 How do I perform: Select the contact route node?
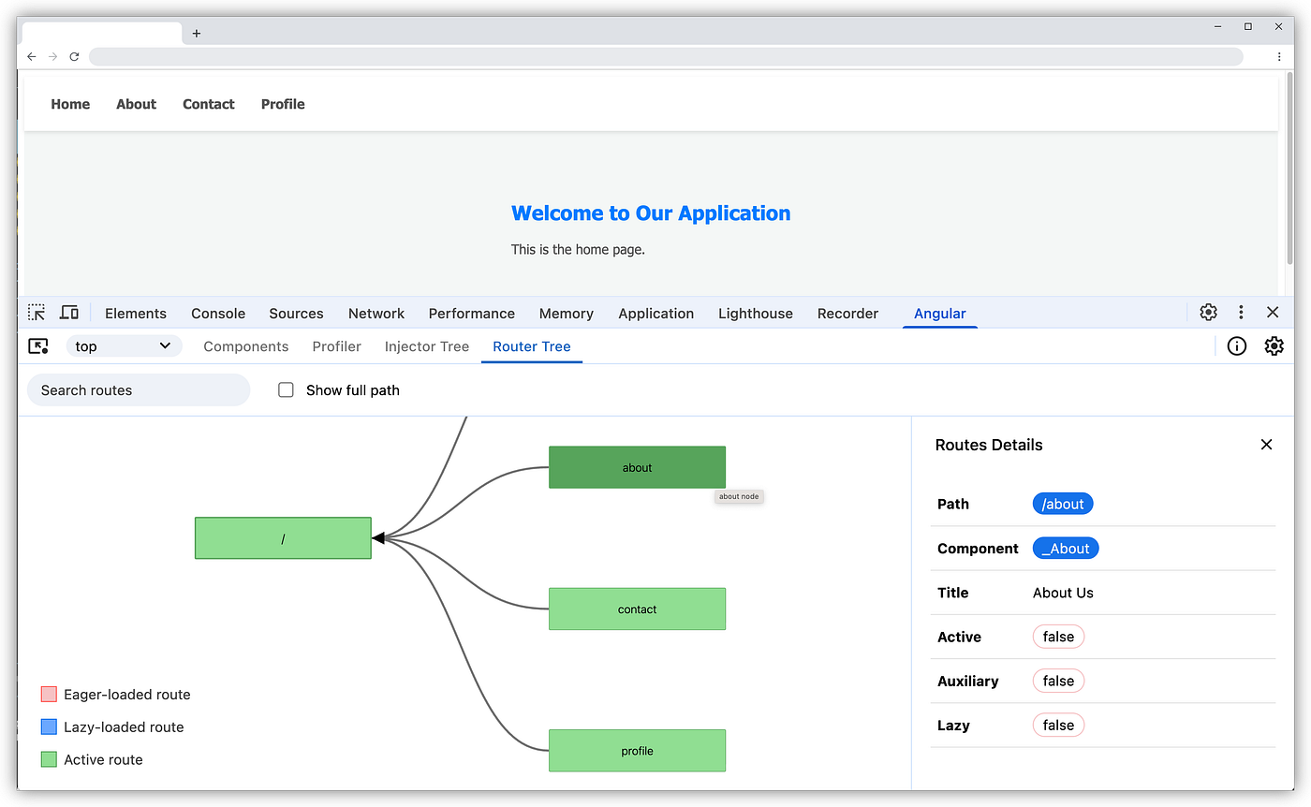[x=637, y=609]
